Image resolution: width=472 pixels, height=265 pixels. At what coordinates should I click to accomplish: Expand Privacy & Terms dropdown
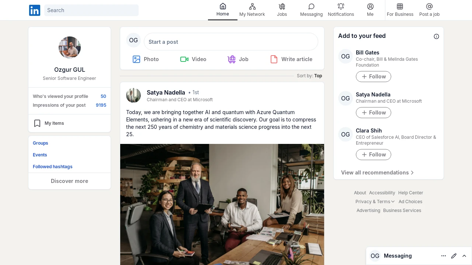(x=375, y=202)
